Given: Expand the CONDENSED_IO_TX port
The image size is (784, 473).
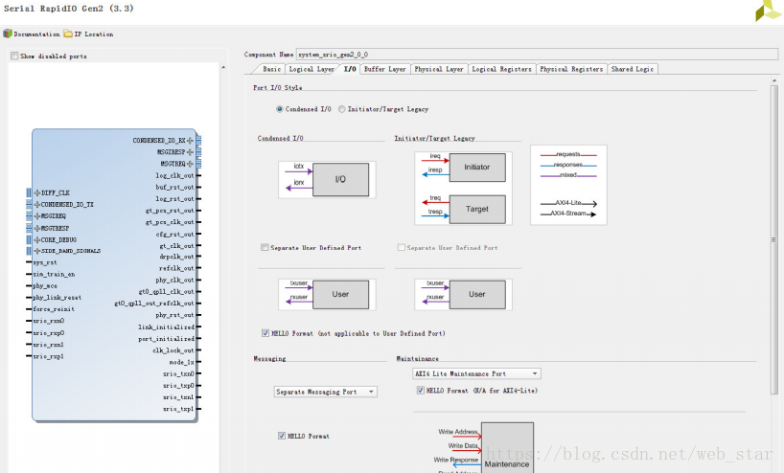Looking at the screenshot, I should (x=37, y=204).
